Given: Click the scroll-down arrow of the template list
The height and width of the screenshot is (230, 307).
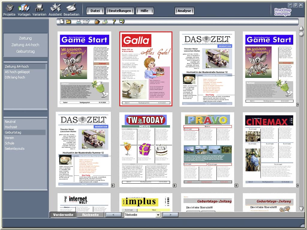Looking at the screenshot, I should [301, 209].
